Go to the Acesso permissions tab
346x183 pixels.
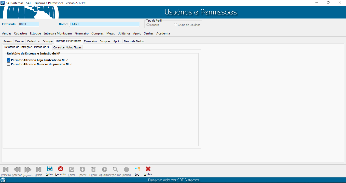click(8, 41)
